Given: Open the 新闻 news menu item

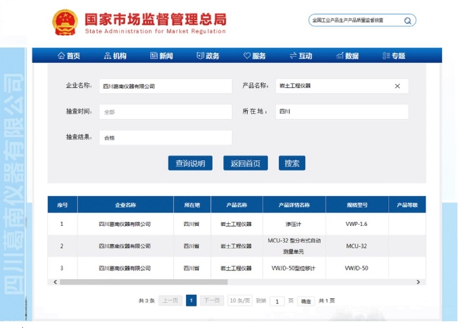Looking at the screenshot, I should [x=162, y=56].
